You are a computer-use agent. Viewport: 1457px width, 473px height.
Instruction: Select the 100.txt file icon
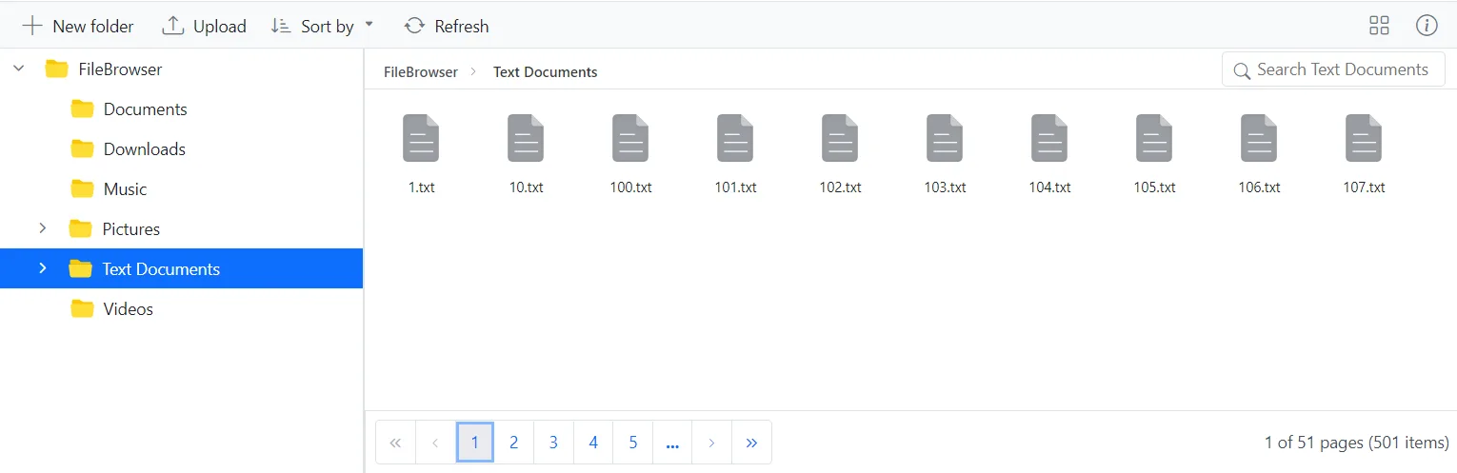pos(630,138)
